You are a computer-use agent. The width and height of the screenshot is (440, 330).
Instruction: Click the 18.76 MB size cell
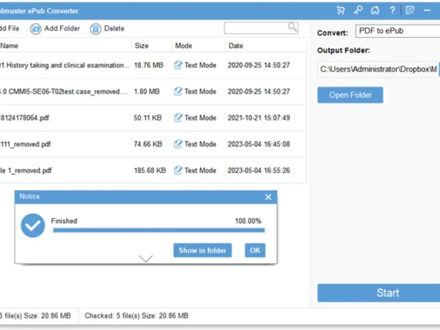point(148,65)
